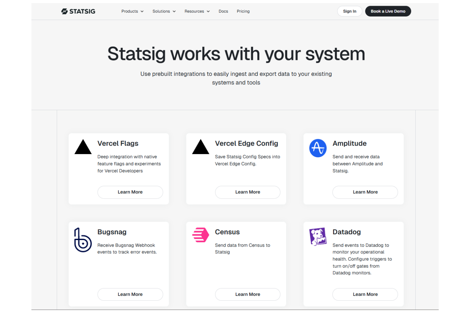The height and width of the screenshot is (313, 470).
Task: Go to the Pricing page
Action: click(x=243, y=11)
